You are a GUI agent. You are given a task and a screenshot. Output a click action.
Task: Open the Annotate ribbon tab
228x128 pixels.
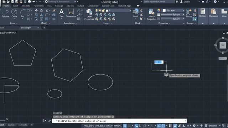(x=26, y=6)
